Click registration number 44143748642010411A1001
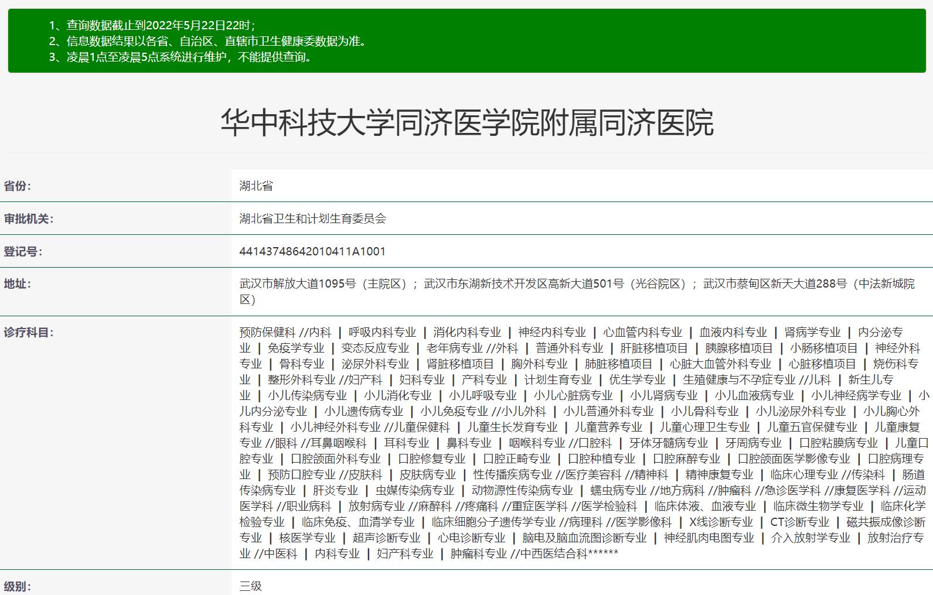 312,252
